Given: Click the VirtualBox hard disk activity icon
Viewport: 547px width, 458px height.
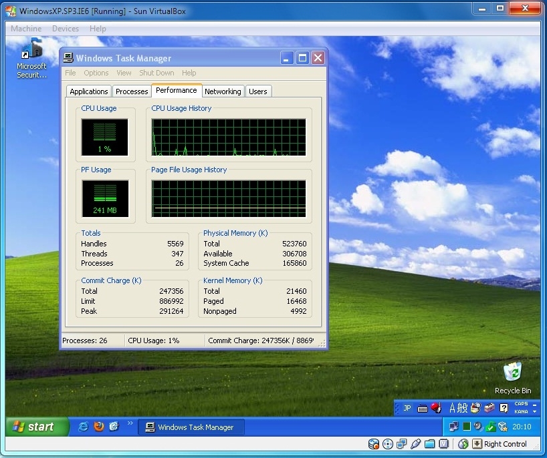Looking at the screenshot, I should click(374, 444).
